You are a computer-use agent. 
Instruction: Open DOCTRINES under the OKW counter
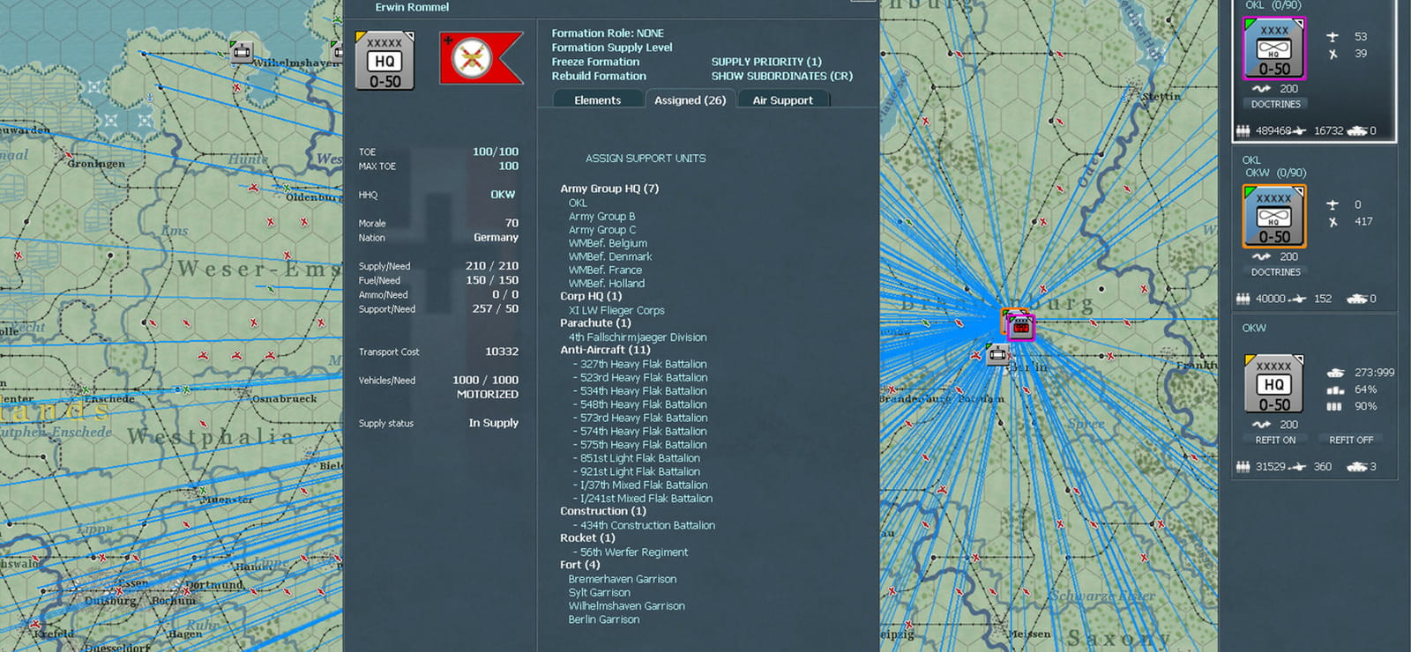tap(1275, 272)
